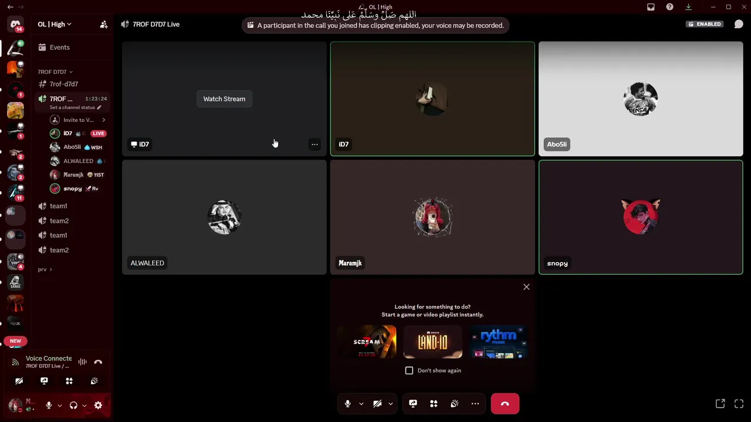Open the voice connection signal icon
The height and width of the screenshot is (422, 751).
[15, 362]
